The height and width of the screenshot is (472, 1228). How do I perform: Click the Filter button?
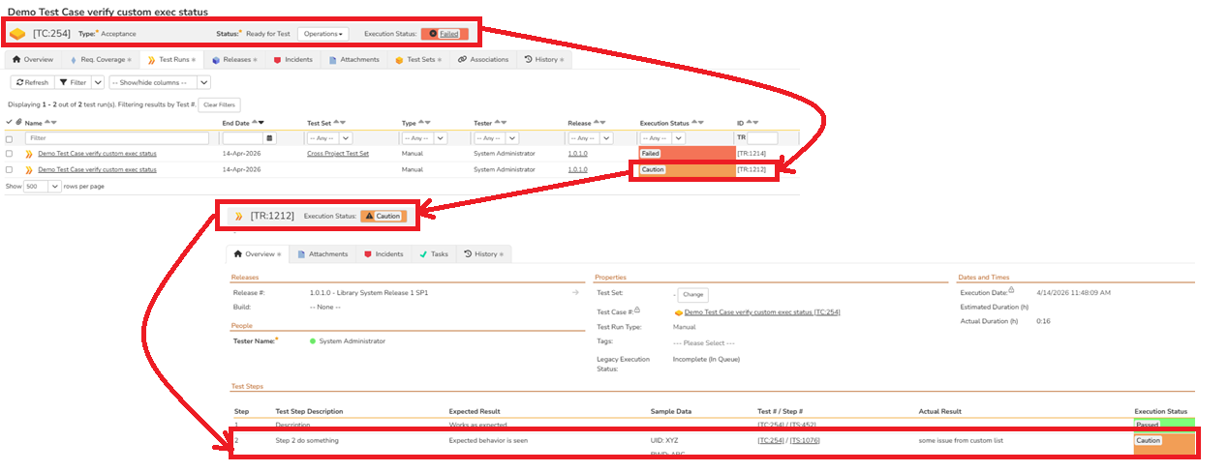[73, 82]
